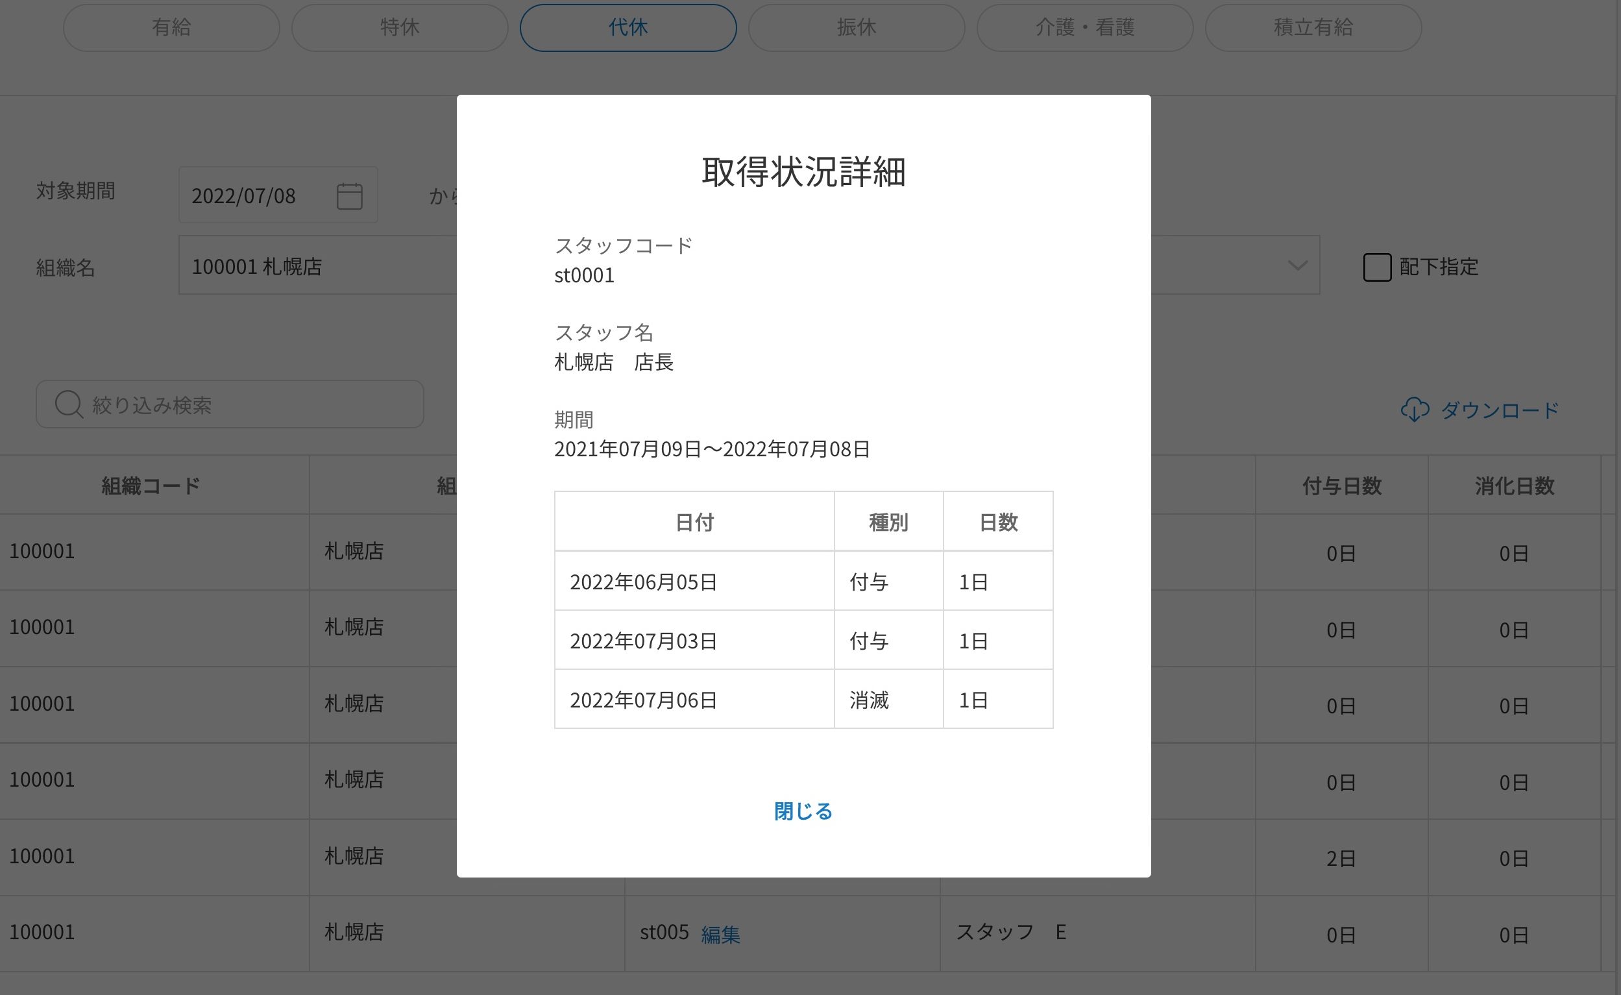Click the 消化日数 column header

point(1514,485)
